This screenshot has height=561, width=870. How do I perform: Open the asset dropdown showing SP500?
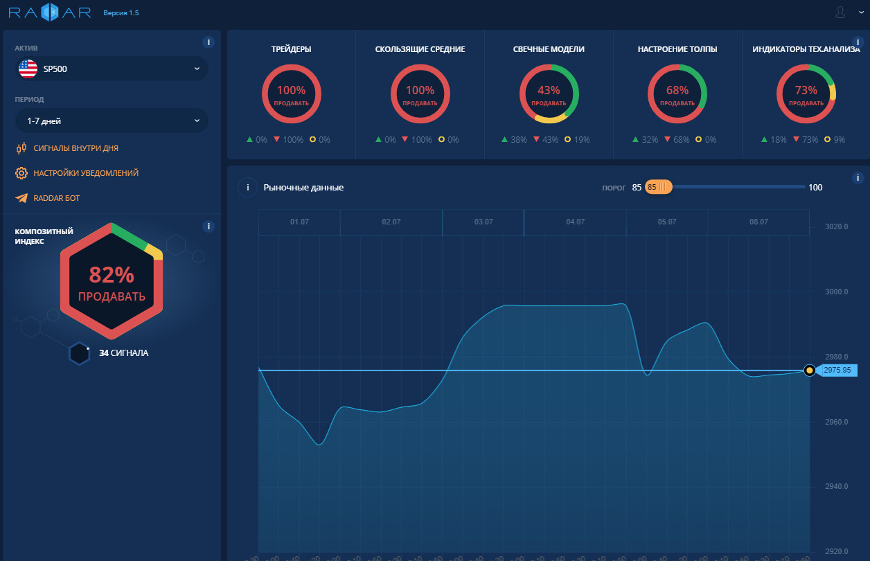coord(112,69)
